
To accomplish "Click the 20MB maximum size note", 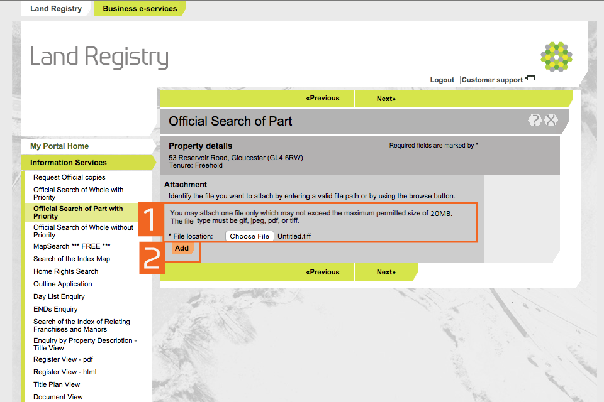I will pyautogui.click(x=311, y=213).
